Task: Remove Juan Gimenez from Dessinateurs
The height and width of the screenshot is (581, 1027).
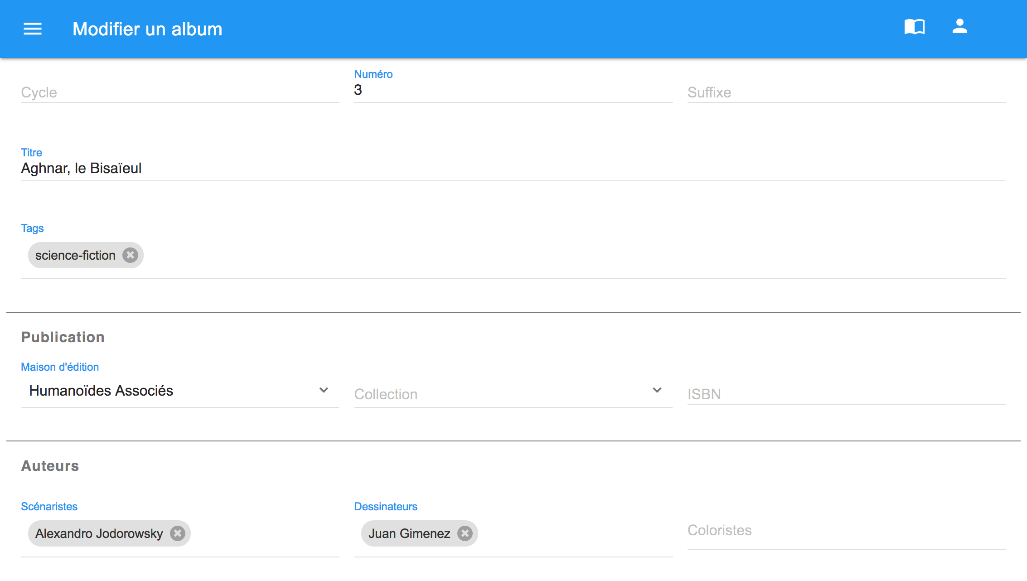Action: (465, 533)
